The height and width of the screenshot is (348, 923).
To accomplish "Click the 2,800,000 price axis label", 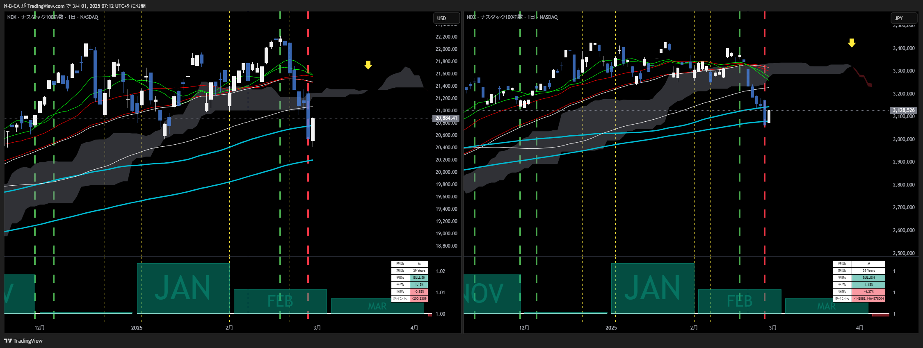I will (x=904, y=185).
